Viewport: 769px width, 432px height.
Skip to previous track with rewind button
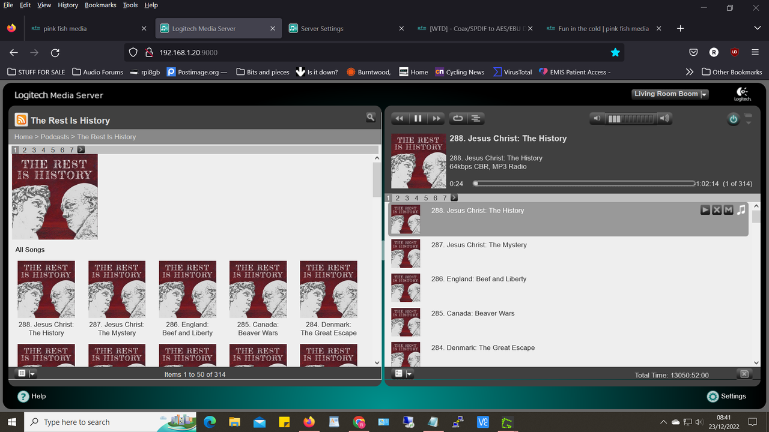tap(399, 119)
